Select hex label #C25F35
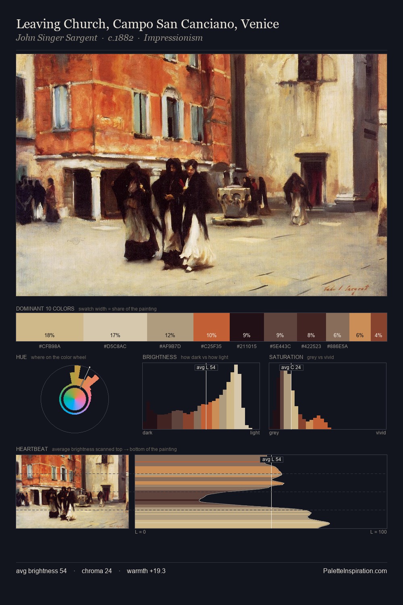The height and width of the screenshot is (605, 403). coord(211,346)
